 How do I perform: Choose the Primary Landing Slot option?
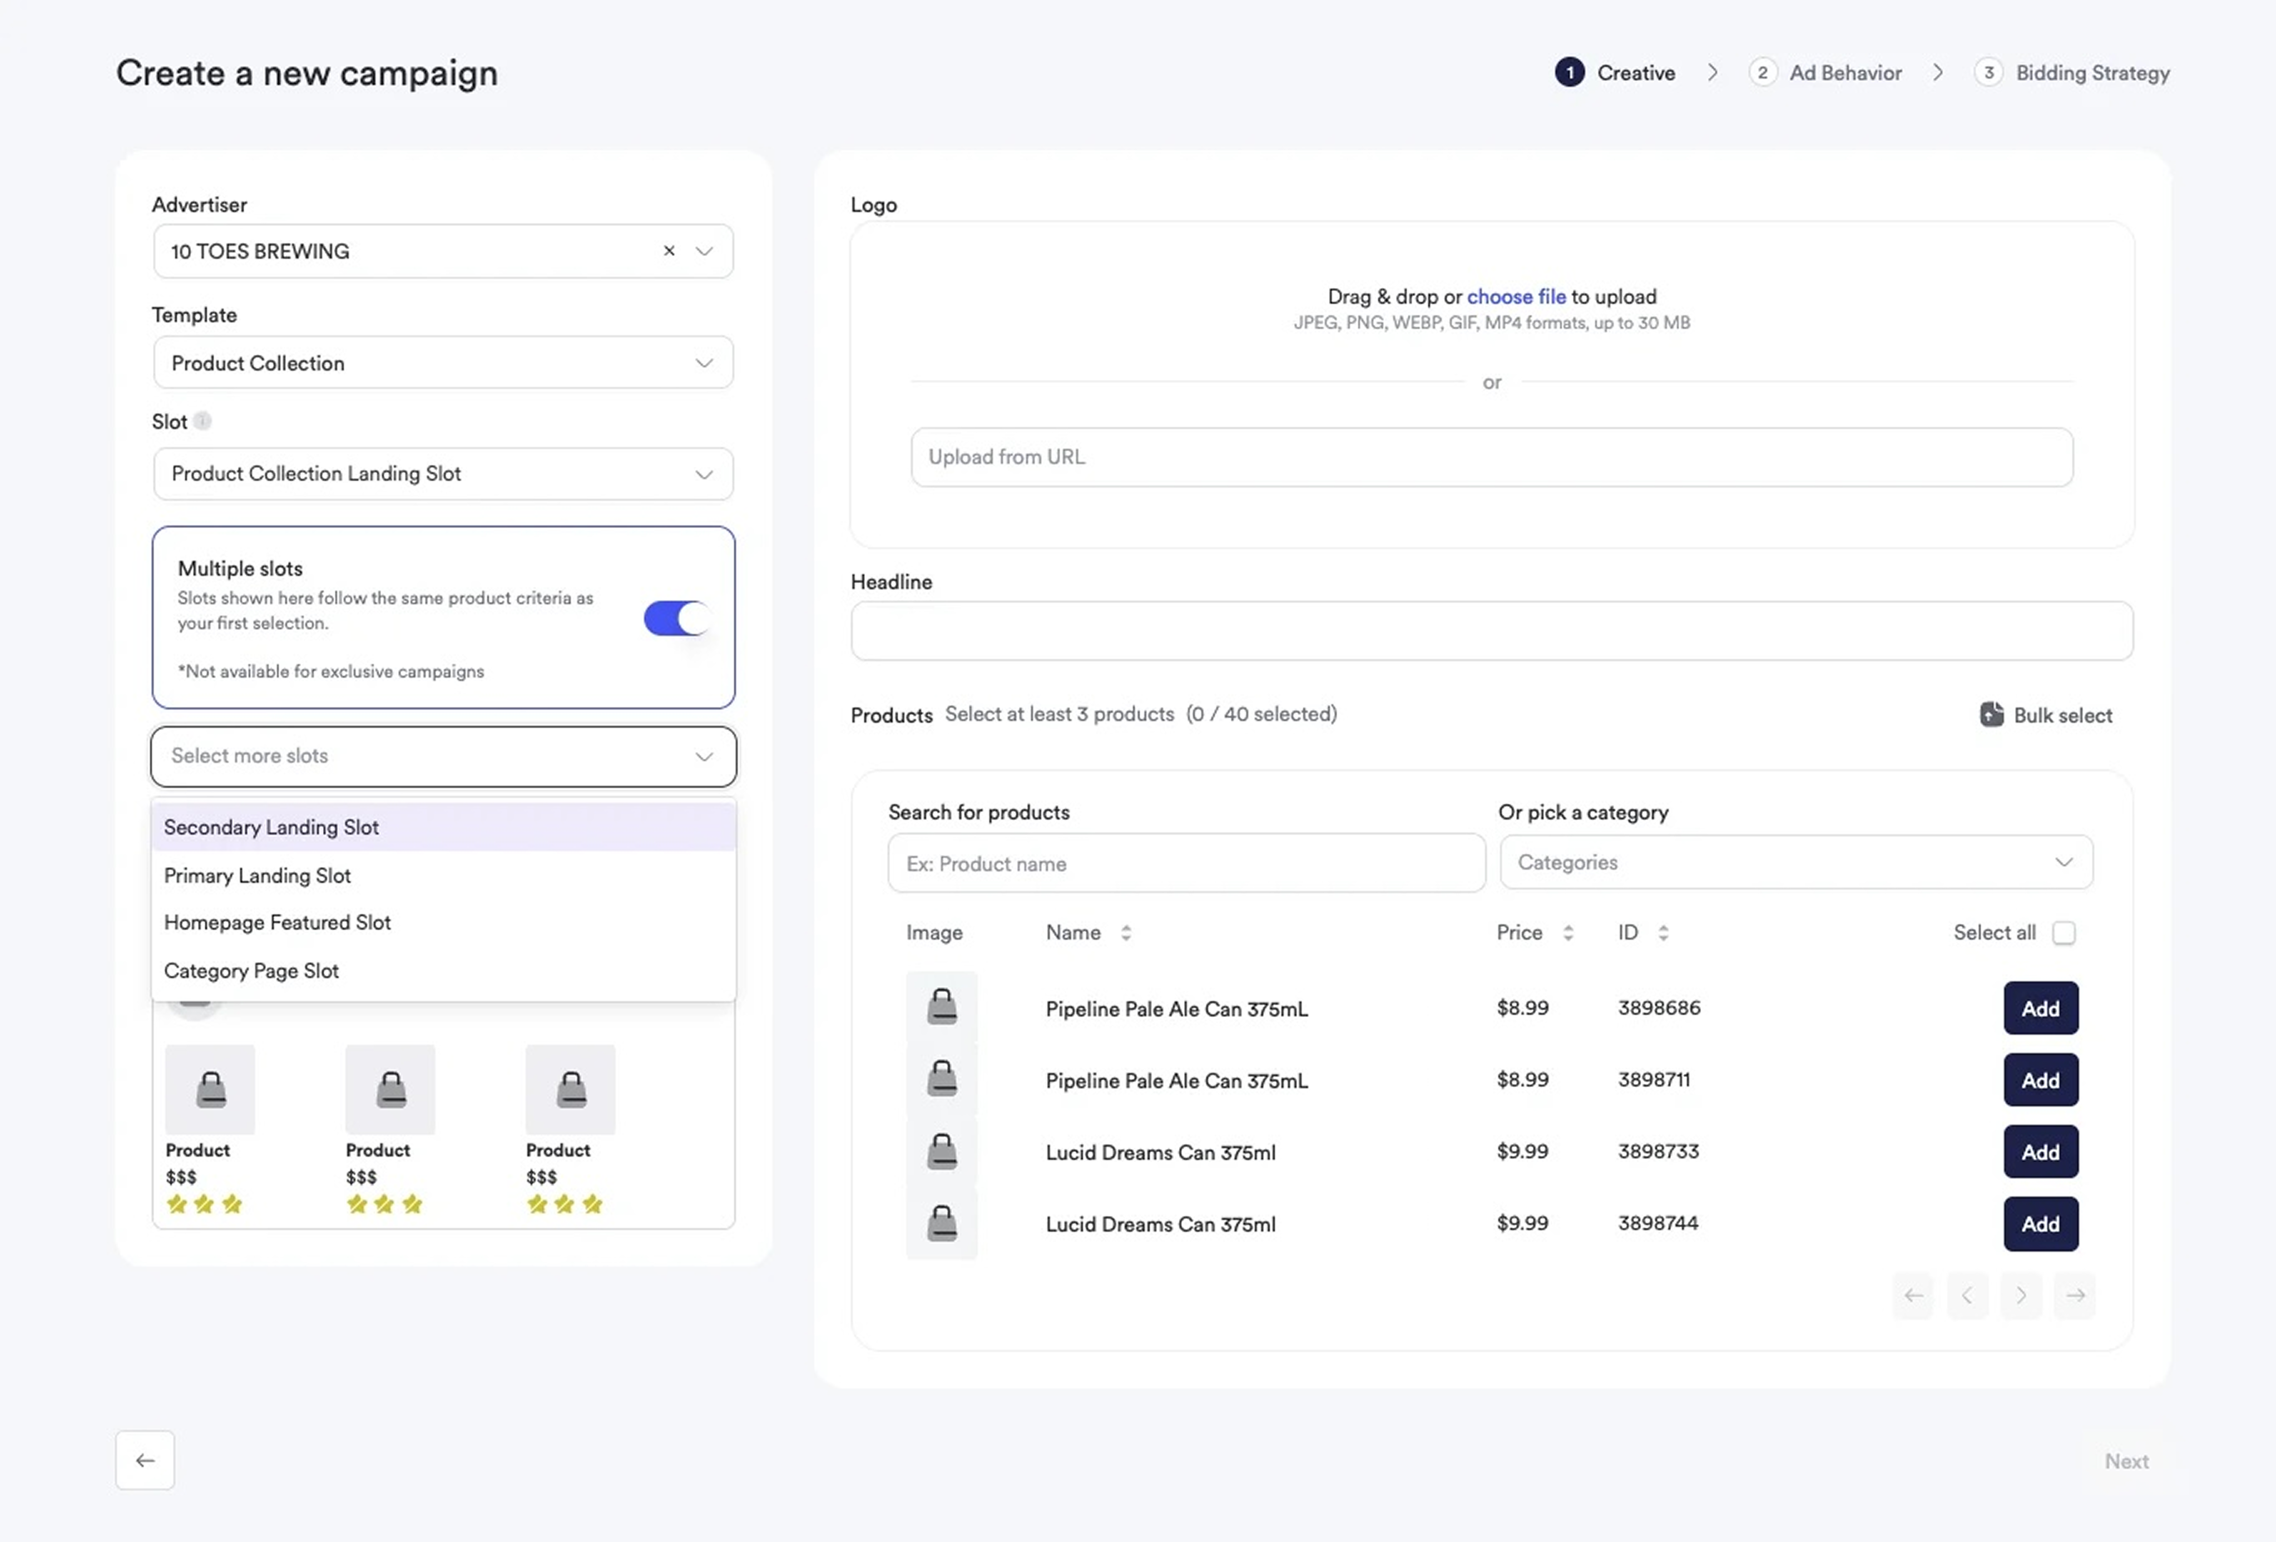click(258, 875)
